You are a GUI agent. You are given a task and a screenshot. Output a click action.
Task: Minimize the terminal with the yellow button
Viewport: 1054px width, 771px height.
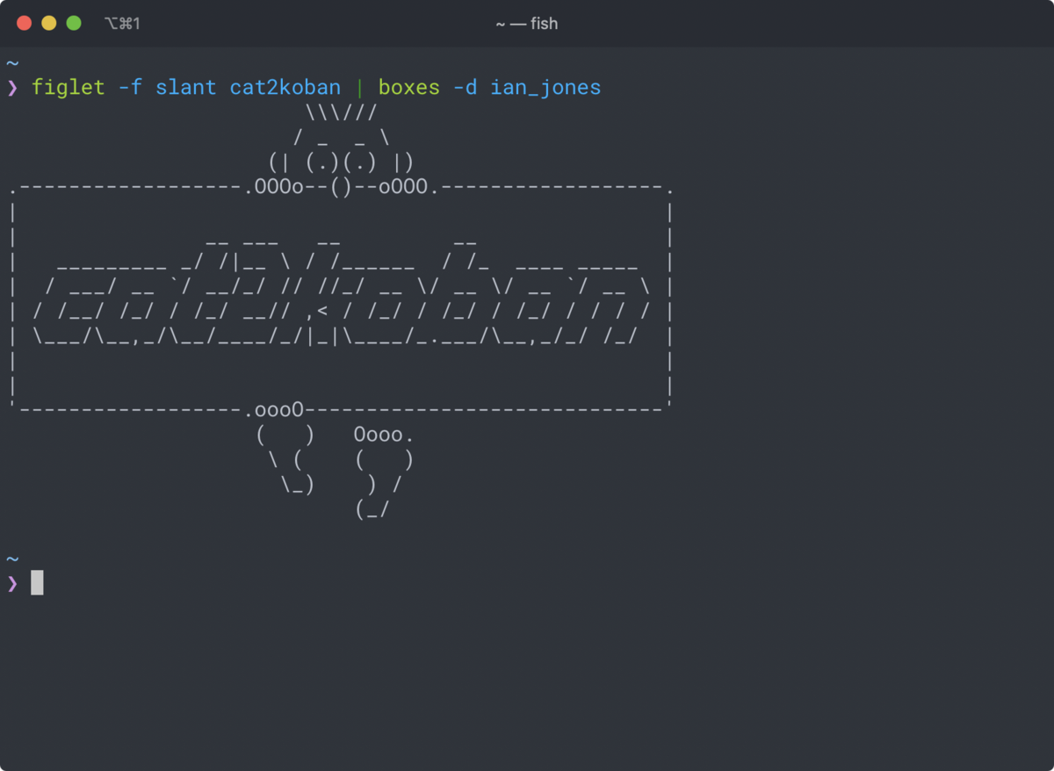click(49, 23)
